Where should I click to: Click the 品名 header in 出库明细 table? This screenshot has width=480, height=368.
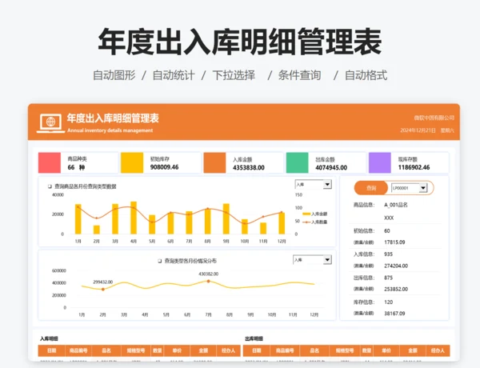click(314, 350)
